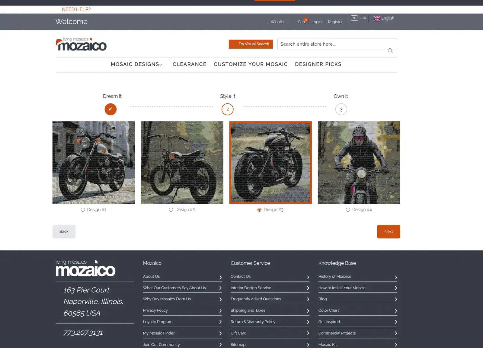
Task: Open the Designer Picks menu item
Action: [318, 64]
